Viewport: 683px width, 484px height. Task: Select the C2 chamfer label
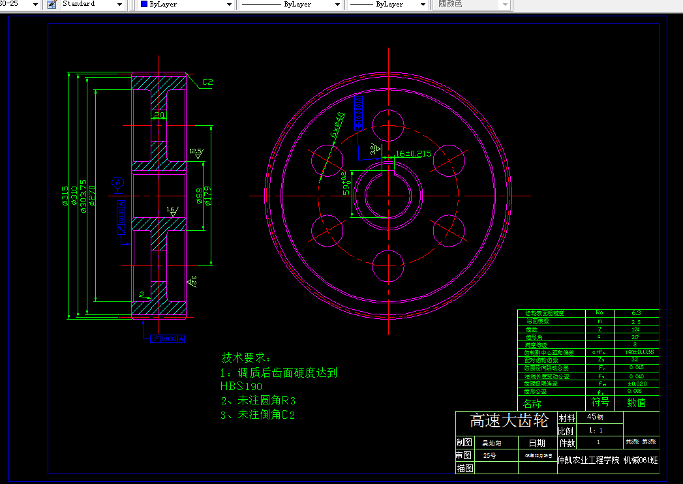tap(208, 82)
